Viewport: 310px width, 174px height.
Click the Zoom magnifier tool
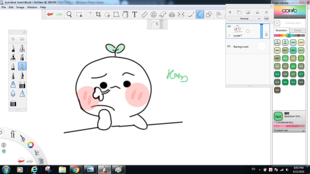[x=69, y=14]
